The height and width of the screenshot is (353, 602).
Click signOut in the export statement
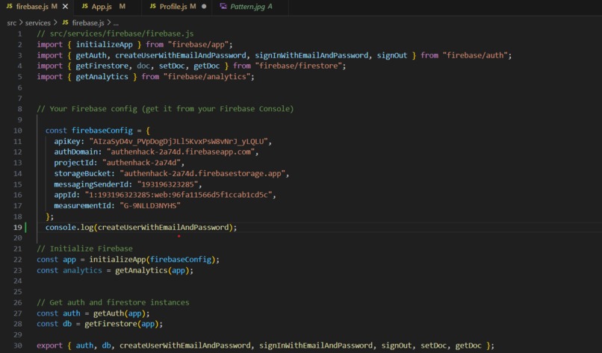(x=397, y=346)
